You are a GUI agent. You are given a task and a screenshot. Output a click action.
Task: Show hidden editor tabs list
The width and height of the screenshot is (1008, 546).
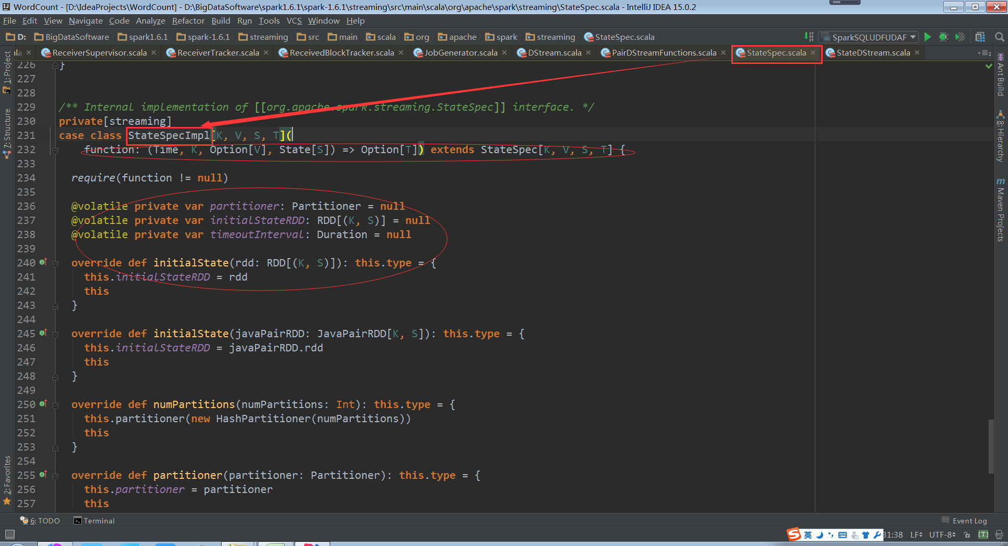984,53
